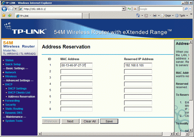194x137 pixels.
Task: Click the Next button
Action: (70, 121)
